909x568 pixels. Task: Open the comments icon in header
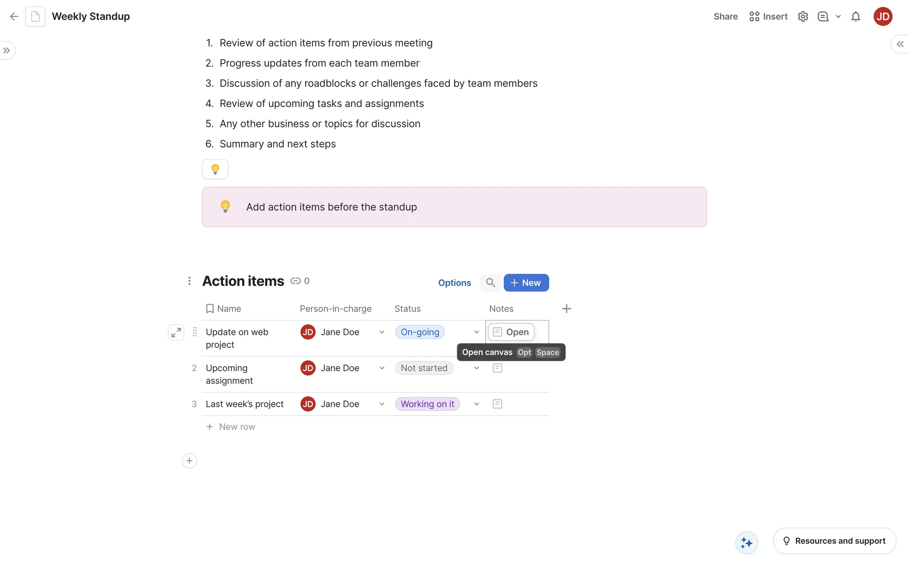823,17
